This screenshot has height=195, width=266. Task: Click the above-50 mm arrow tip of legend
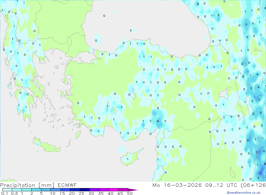point(133,190)
